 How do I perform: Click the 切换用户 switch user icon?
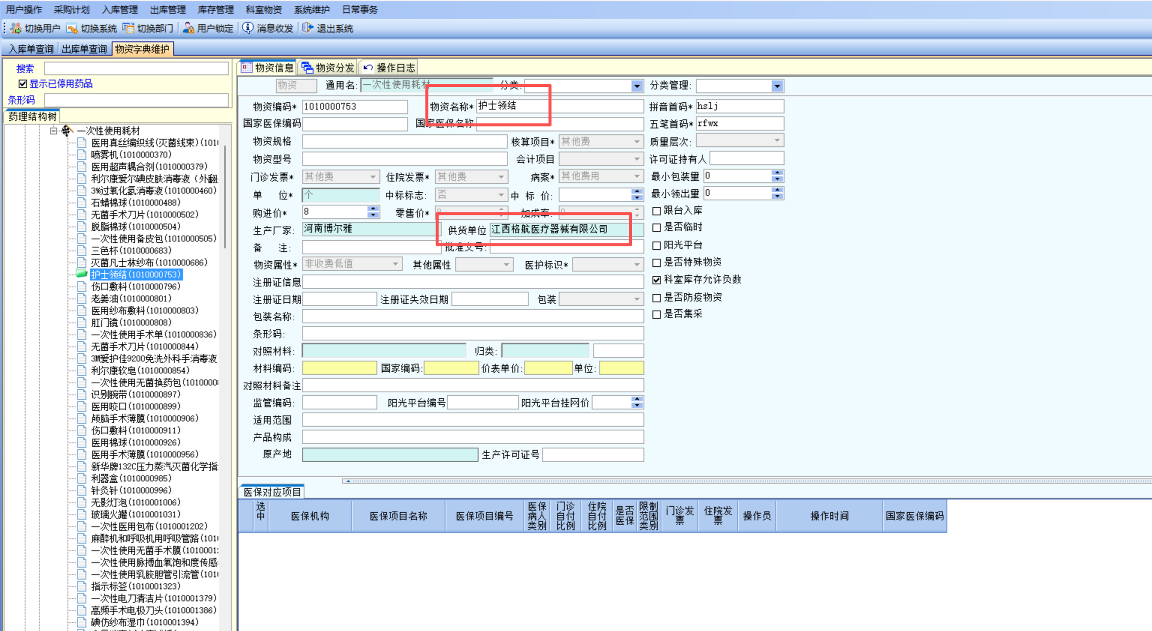click(x=16, y=28)
